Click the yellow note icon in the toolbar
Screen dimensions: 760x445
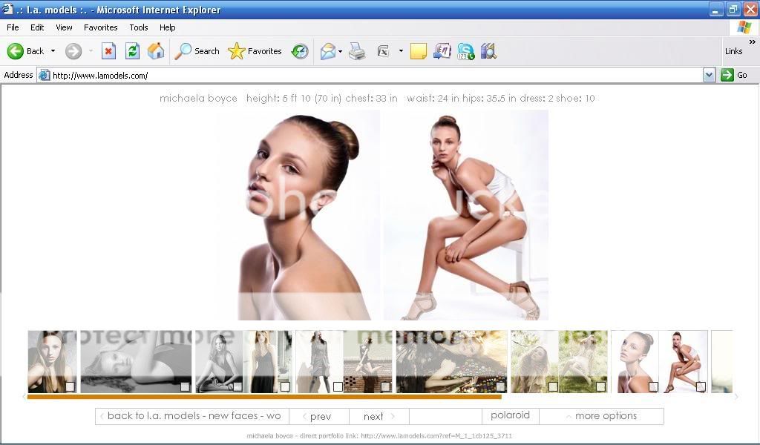pyautogui.click(x=419, y=51)
